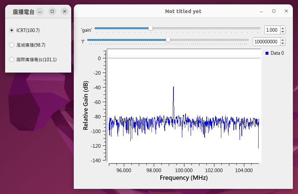
Task: Click the 96.000 x-axis tick label
Action: [x=124, y=170]
